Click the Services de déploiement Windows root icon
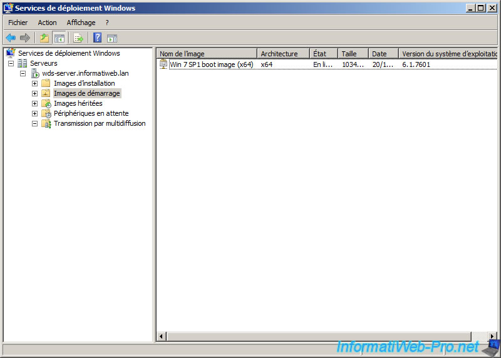Screen dimensions: 501x358 pos(11,53)
